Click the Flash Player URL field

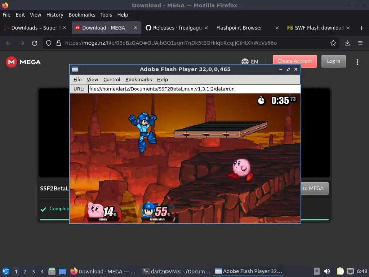(194, 89)
